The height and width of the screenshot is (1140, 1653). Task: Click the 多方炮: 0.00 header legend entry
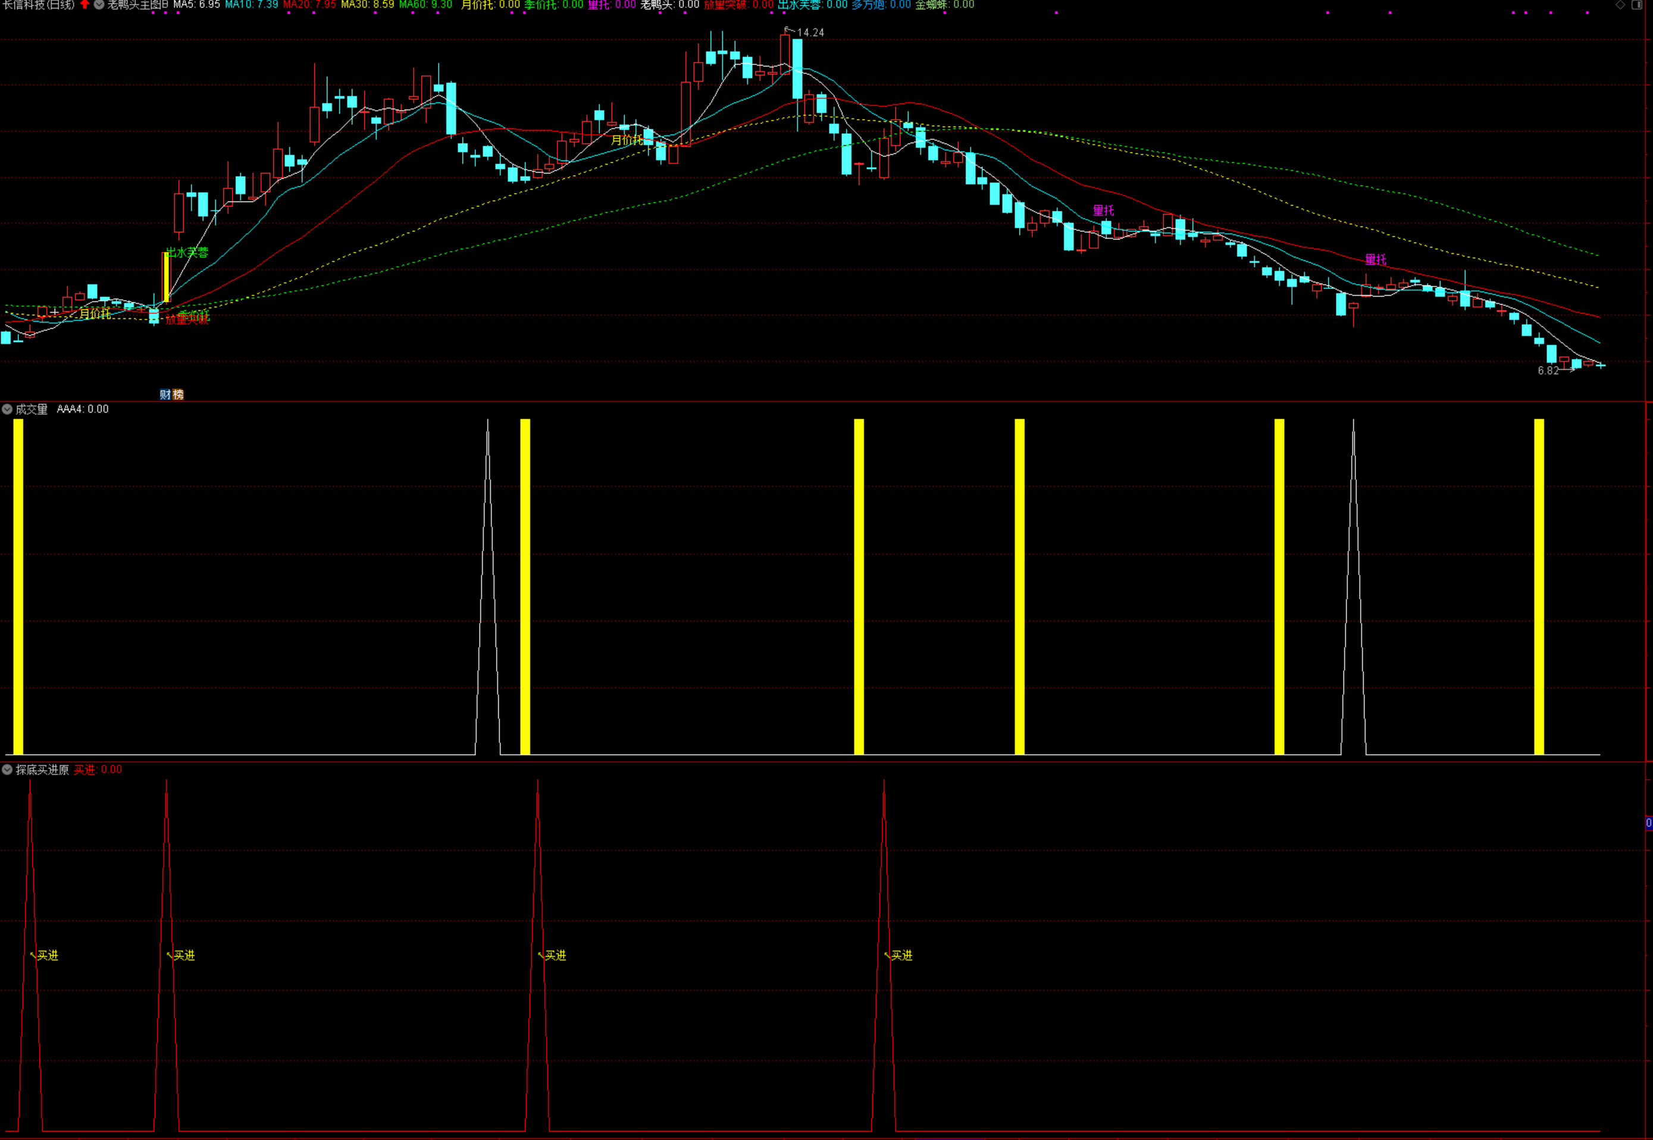click(x=881, y=4)
